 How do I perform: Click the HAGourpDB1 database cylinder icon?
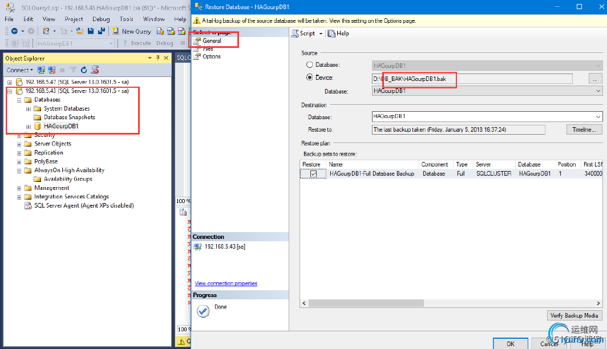coord(38,126)
